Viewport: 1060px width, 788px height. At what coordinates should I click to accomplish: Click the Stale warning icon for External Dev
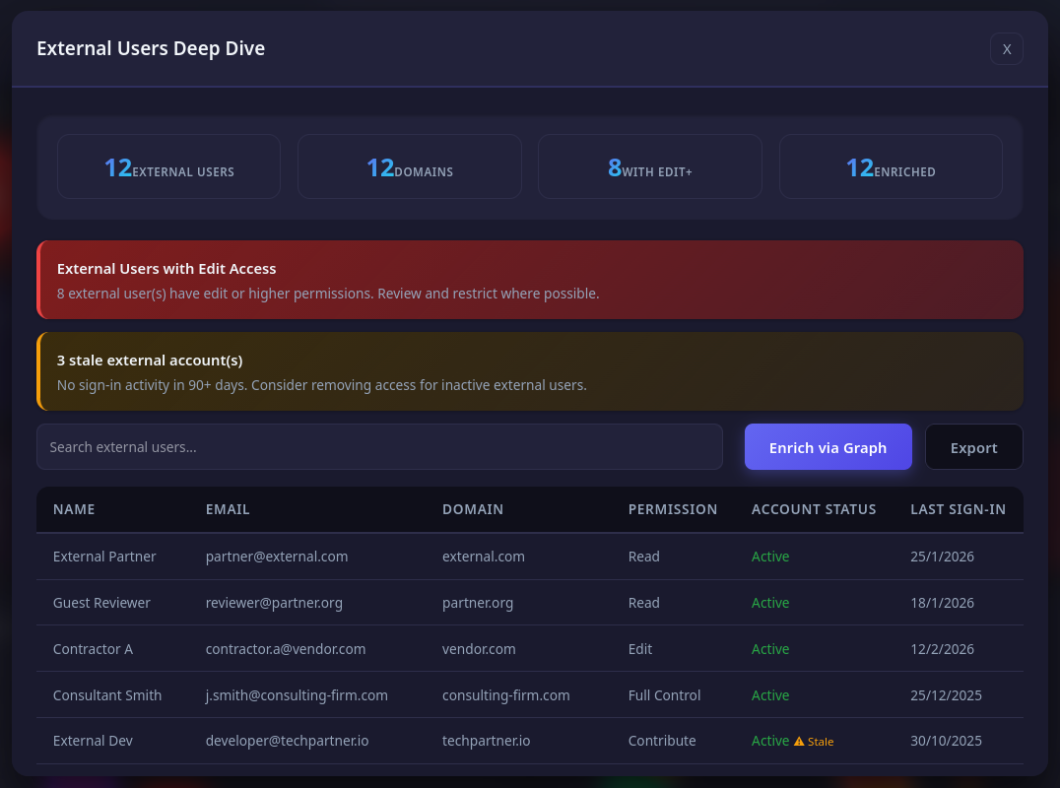click(x=799, y=742)
